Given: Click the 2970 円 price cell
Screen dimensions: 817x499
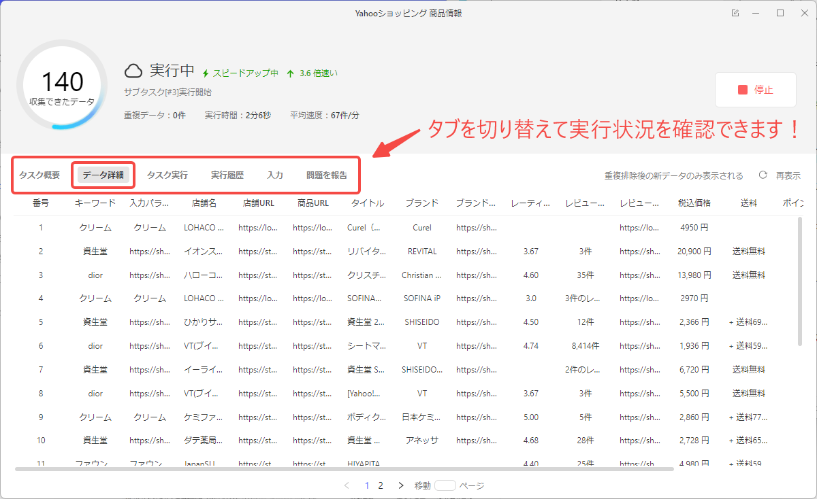Looking at the screenshot, I should 694,298.
